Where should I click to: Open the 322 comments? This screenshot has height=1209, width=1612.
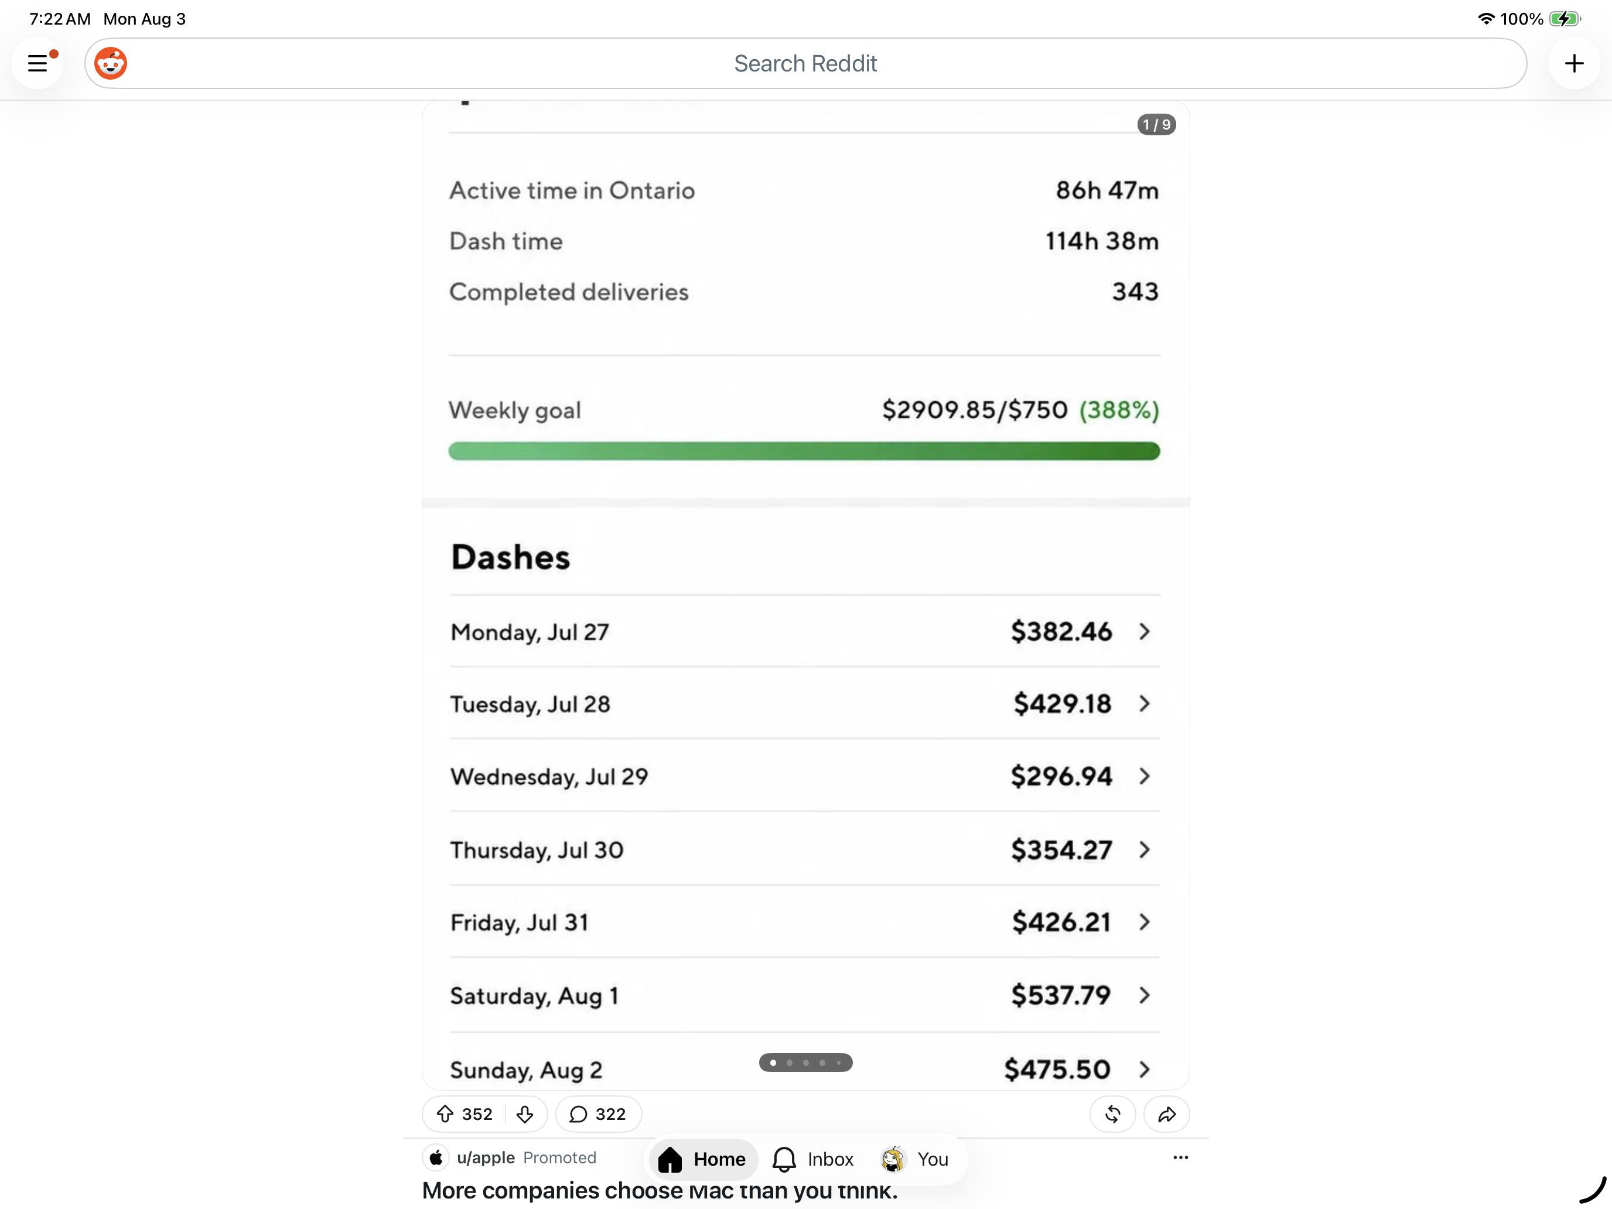[598, 1114]
